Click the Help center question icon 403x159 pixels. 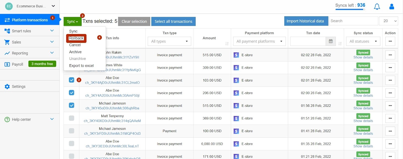(x=7, y=120)
